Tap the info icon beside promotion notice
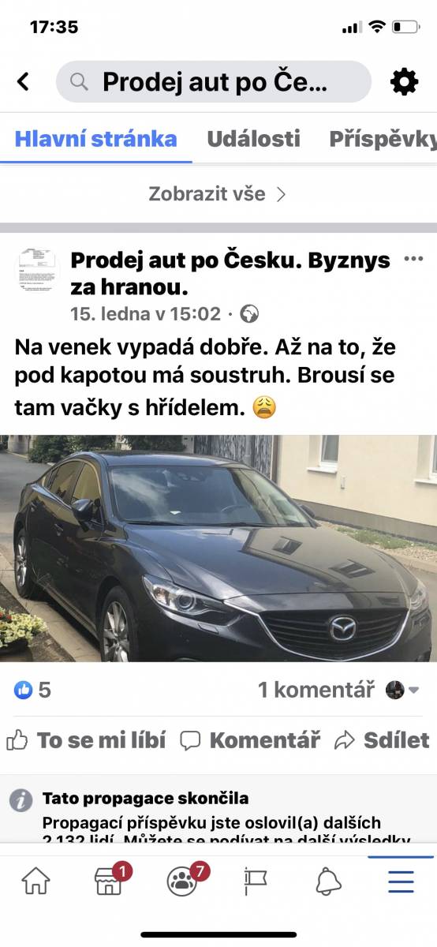 tap(21, 799)
